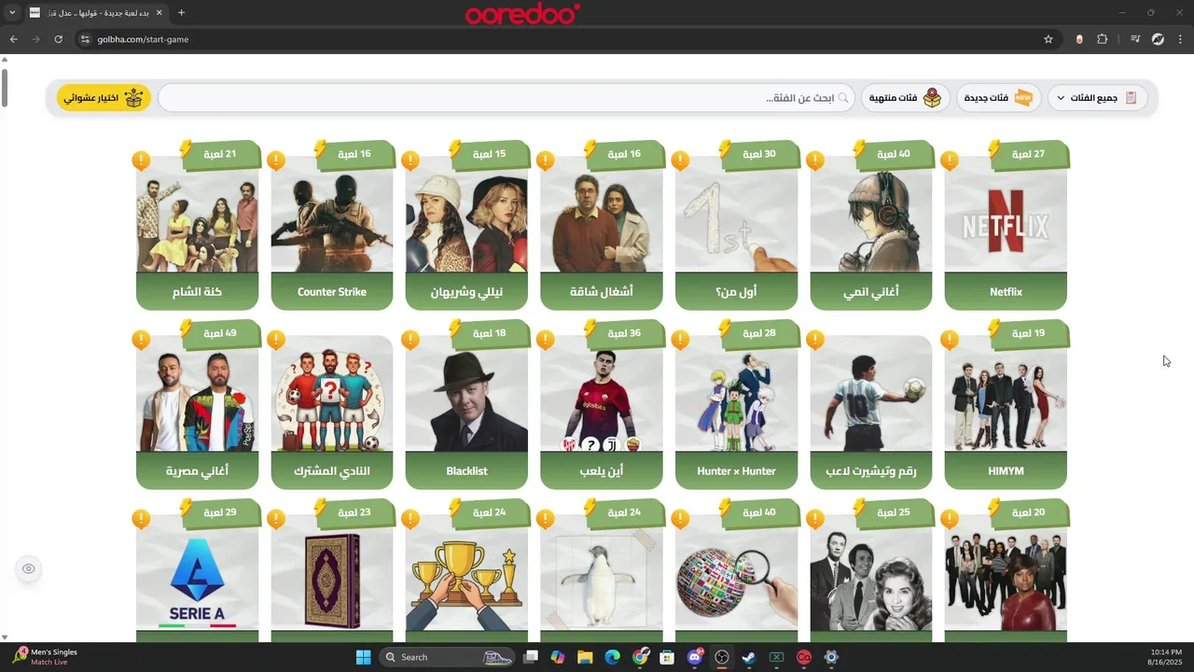
Task: Click the info icon on Hunter × Hunter card
Action: click(x=680, y=340)
